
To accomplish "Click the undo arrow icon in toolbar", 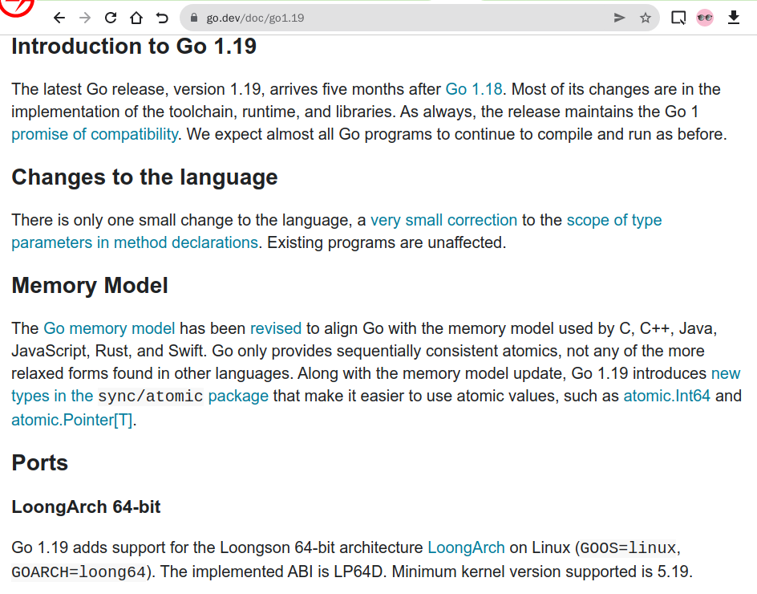I will pos(162,18).
